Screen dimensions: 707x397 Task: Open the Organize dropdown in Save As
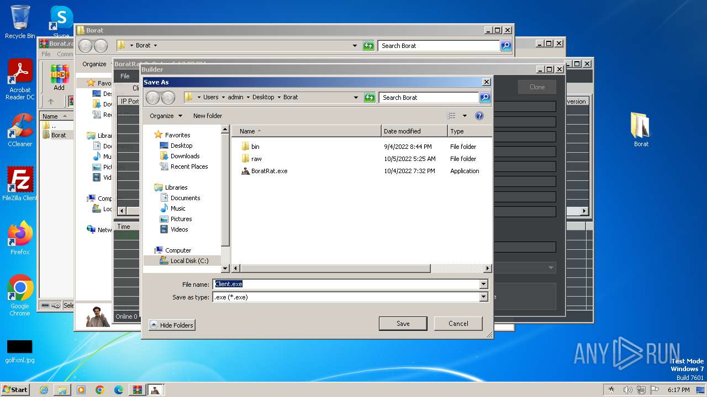click(x=166, y=116)
